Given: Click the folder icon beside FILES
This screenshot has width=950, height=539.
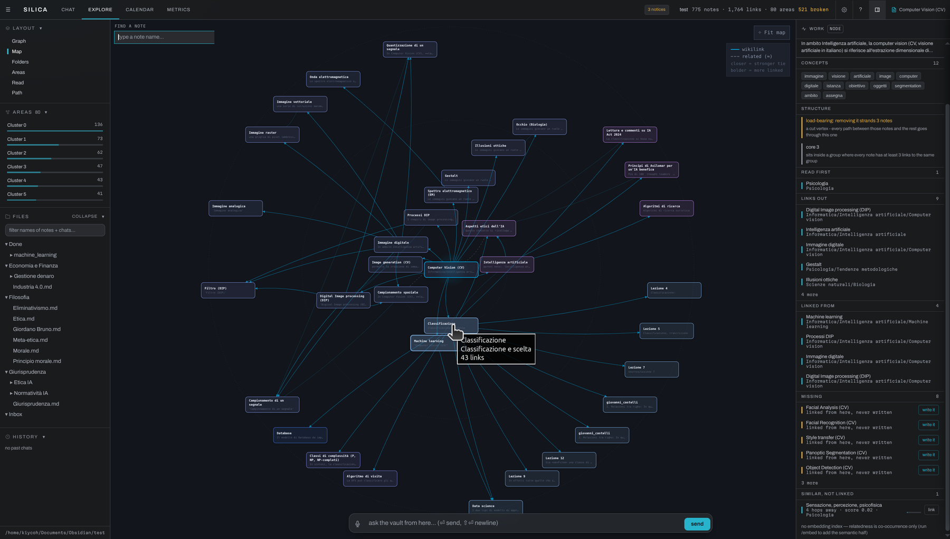Looking at the screenshot, I should pyautogui.click(x=8, y=216).
